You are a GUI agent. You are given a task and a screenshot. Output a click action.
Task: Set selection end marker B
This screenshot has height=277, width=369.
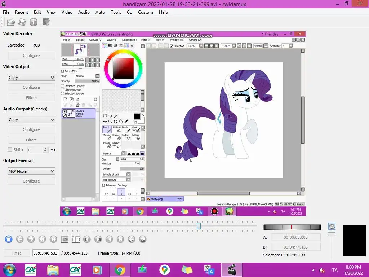click(x=76, y=239)
